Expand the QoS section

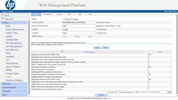pyautogui.click(x=14, y=95)
